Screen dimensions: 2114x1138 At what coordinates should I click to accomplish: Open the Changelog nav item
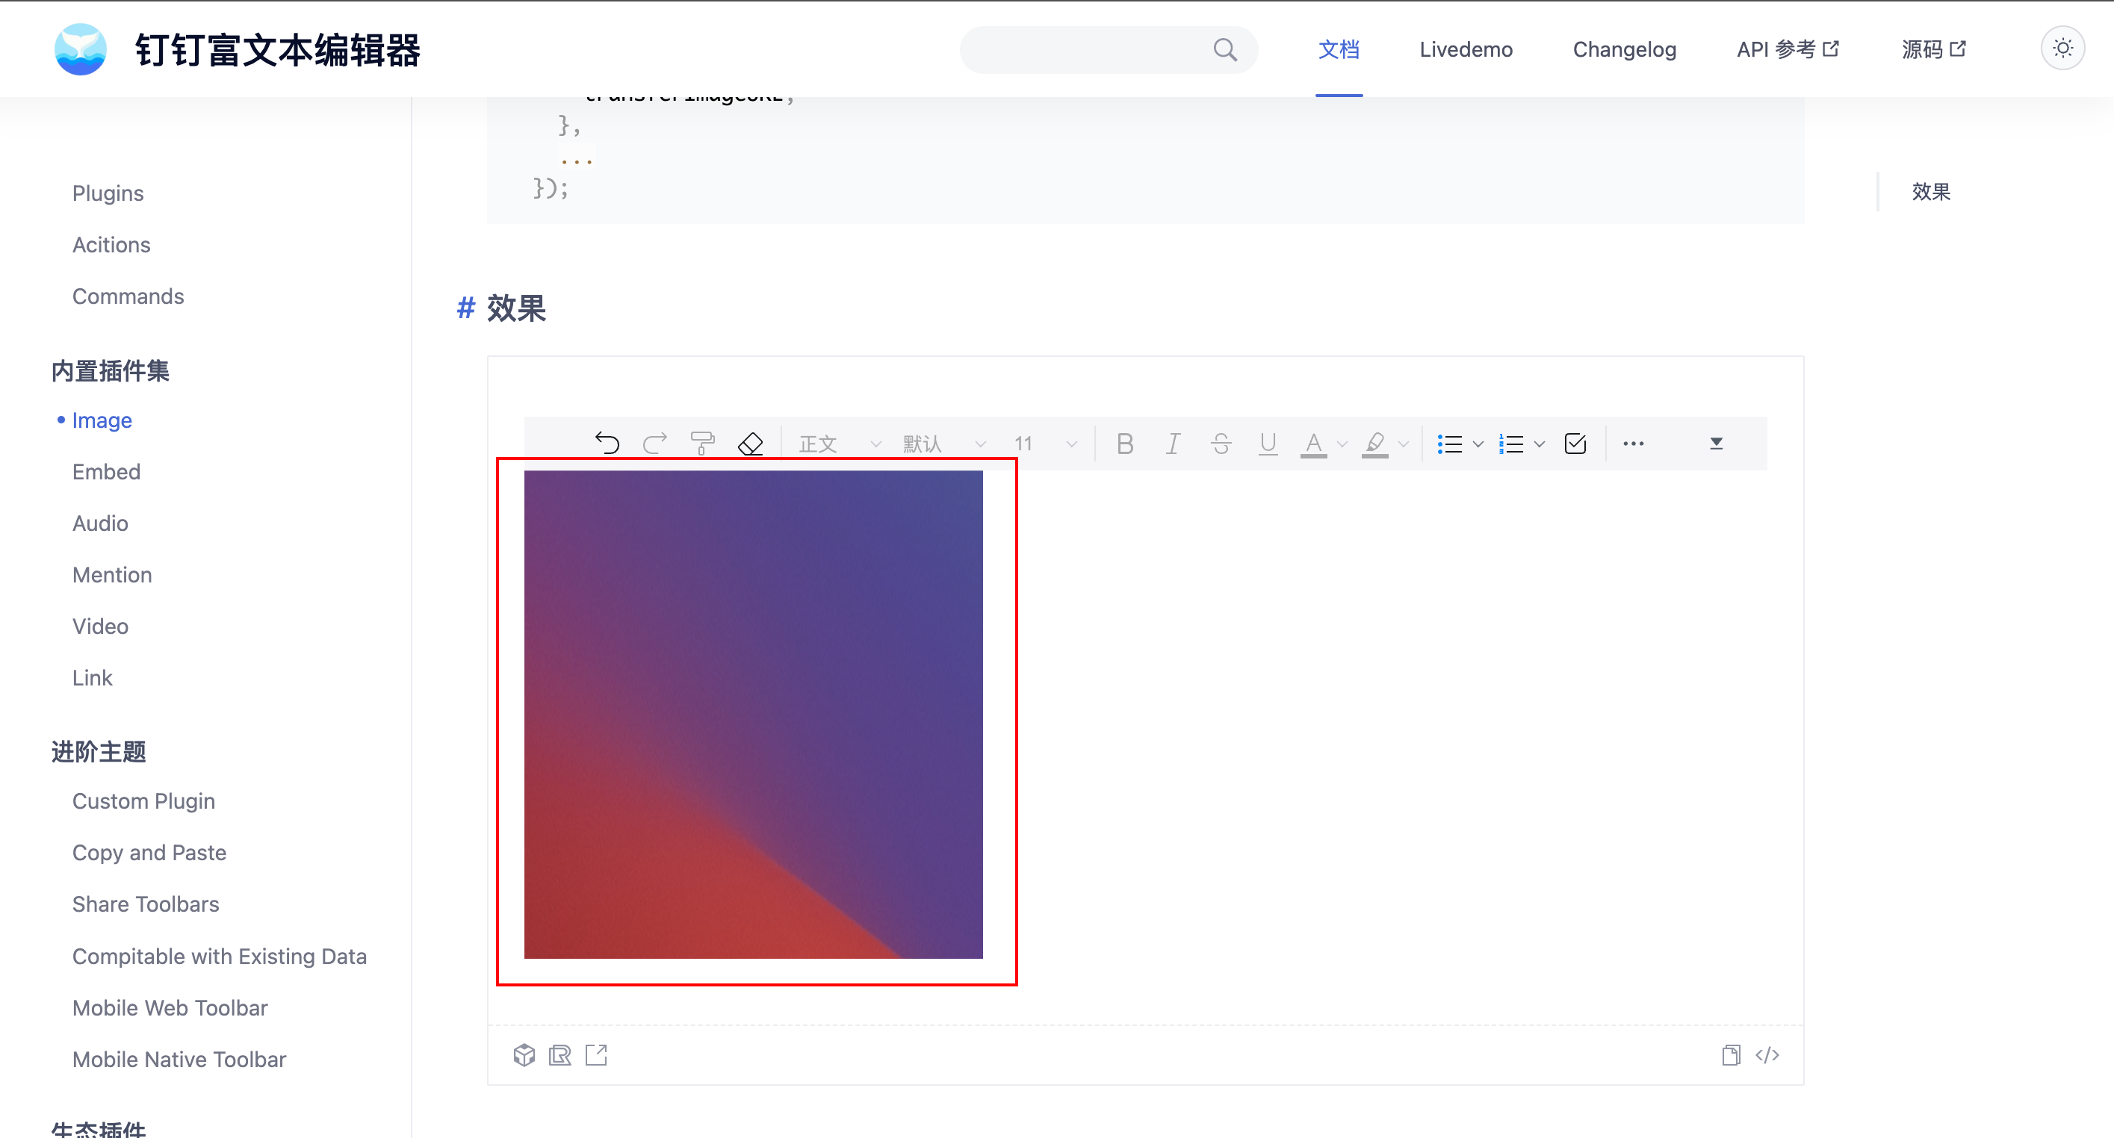[x=1624, y=49]
